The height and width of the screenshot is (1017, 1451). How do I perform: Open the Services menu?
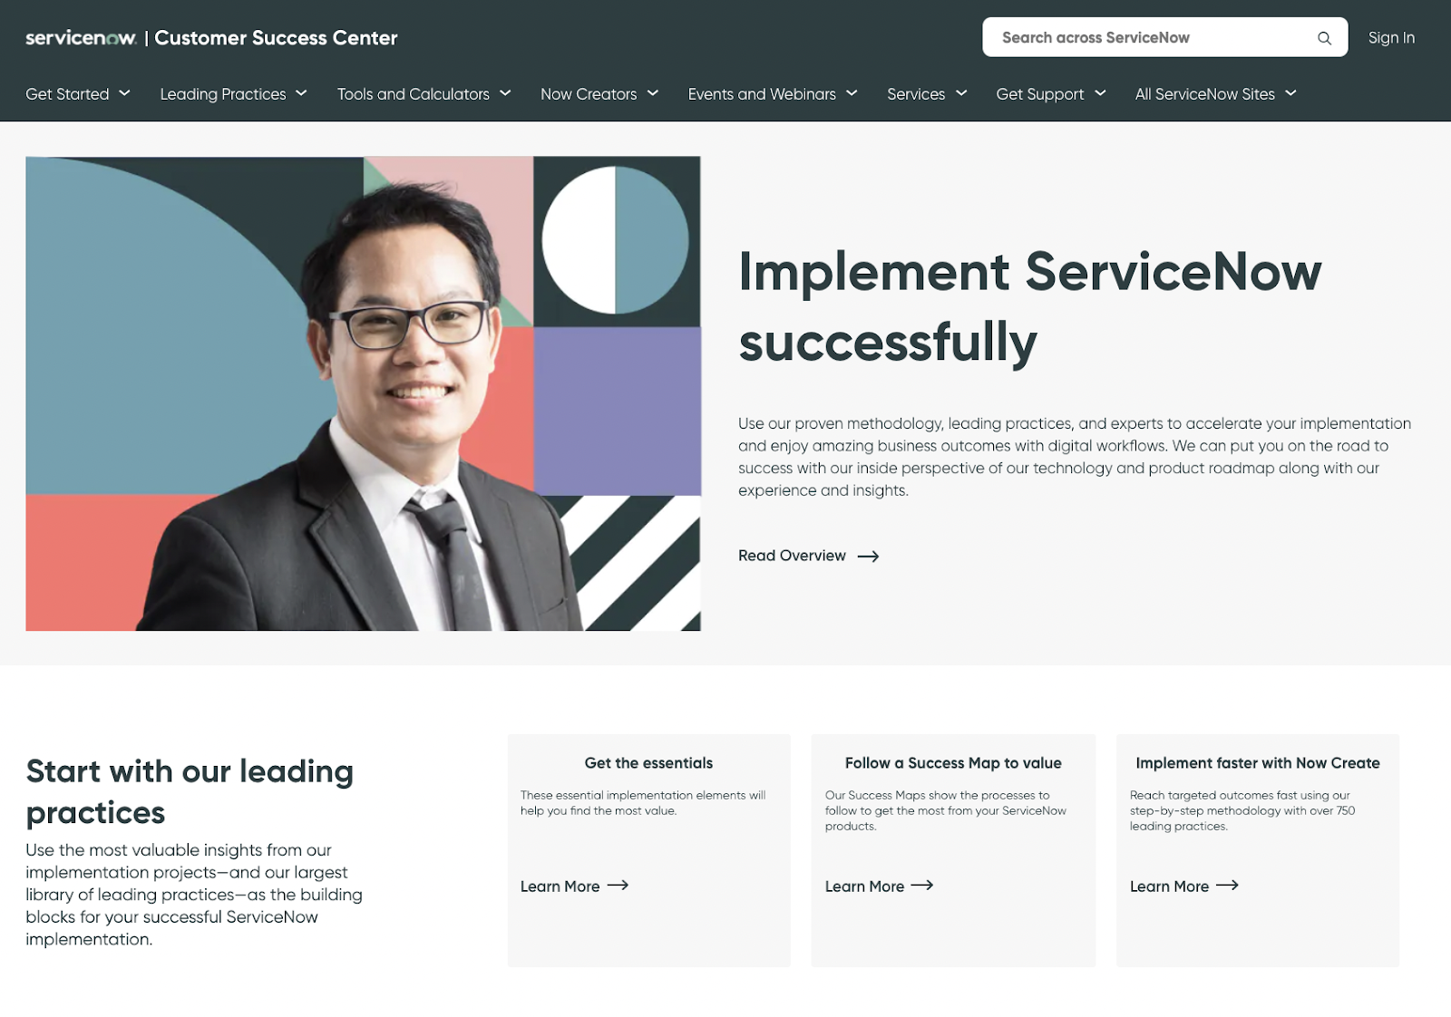click(x=916, y=94)
